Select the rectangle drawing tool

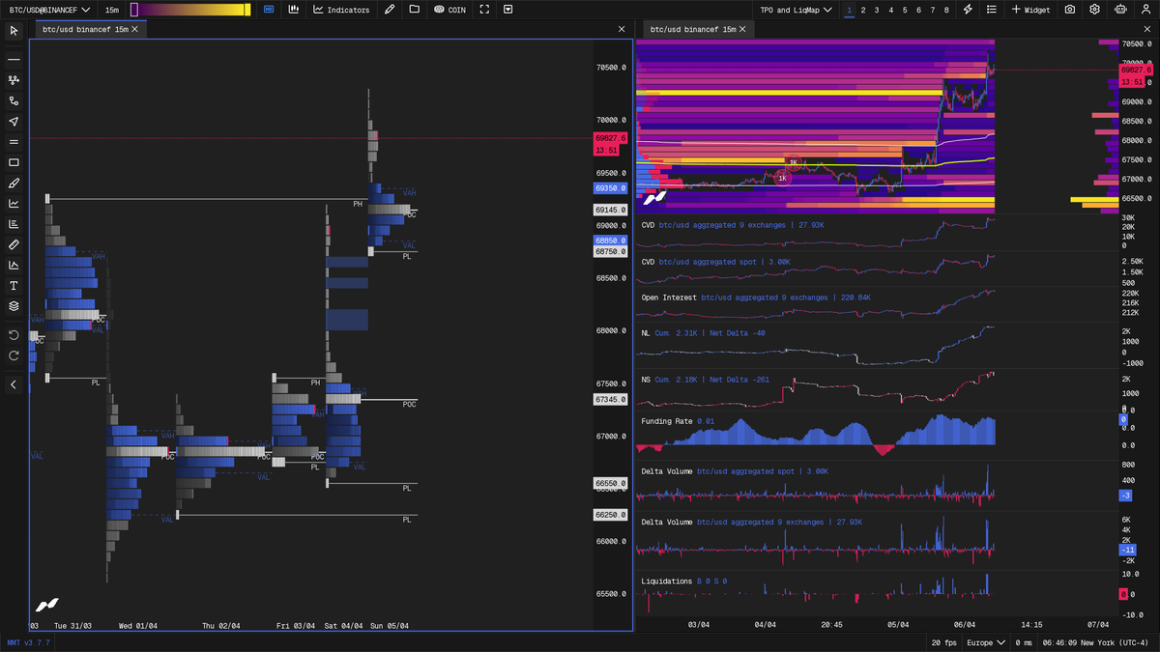(x=14, y=162)
